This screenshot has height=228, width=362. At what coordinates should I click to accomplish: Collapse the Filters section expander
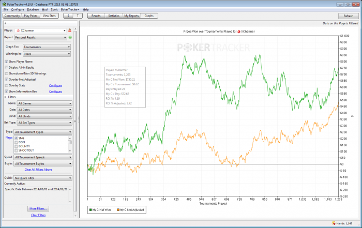[5, 97]
